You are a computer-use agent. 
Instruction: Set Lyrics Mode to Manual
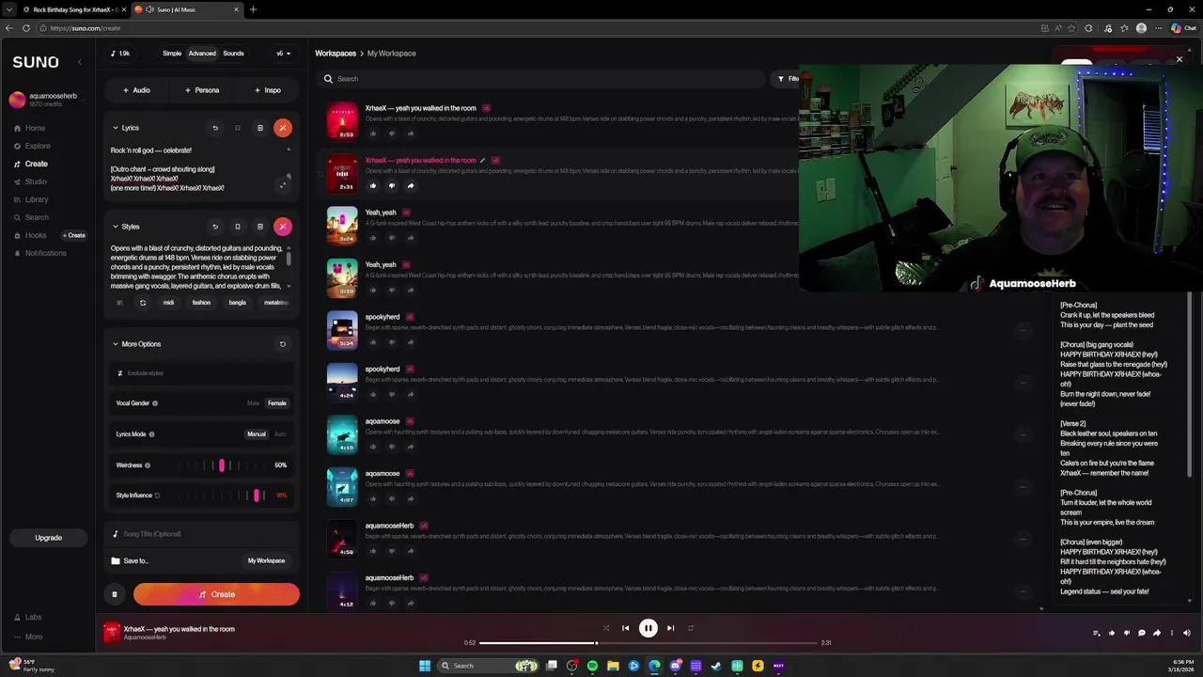coord(257,434)
